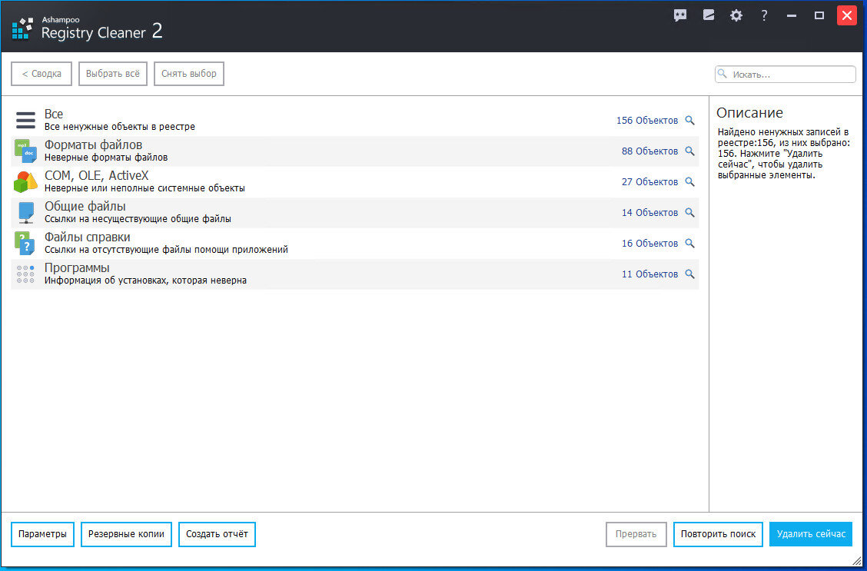867x571 pixels.
Task: Click the search magnifier in Искать field
Action: pos(722,74)
